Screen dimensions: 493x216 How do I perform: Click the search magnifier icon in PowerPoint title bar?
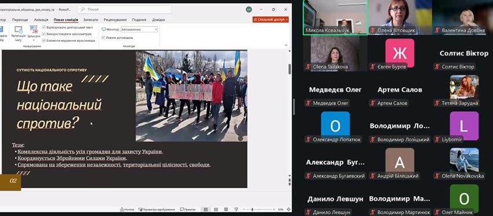(83, 9)
